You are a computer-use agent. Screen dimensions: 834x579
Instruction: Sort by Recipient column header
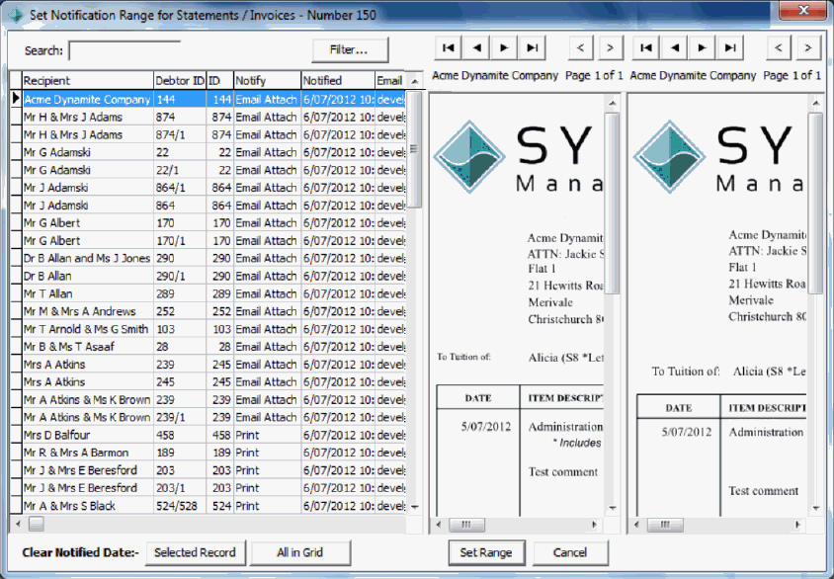point(87,81)
